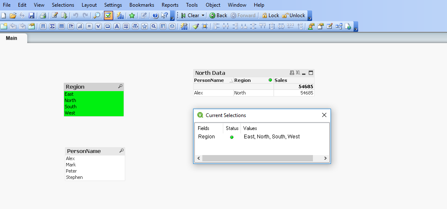Expand the standard toolbar options arrow
This screenshot has width=447, height=209.
click(172, 16)
